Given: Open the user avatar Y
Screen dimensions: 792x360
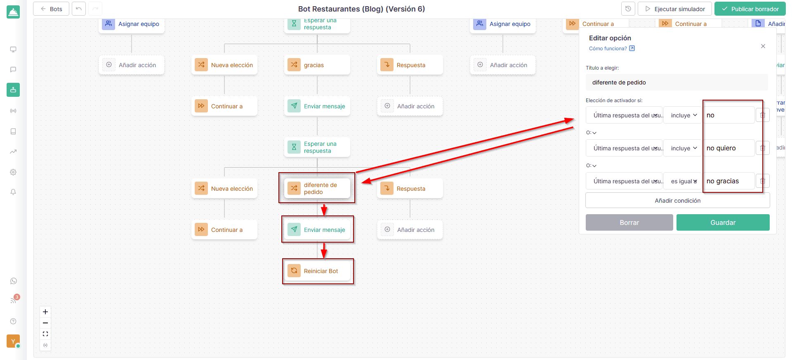Looking at the screenshot, I should [13, 341].
